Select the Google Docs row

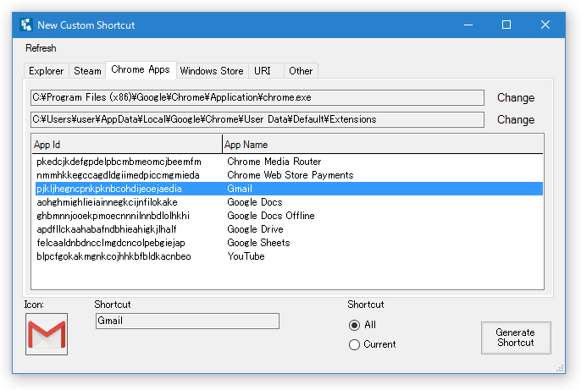pos(289,202)
